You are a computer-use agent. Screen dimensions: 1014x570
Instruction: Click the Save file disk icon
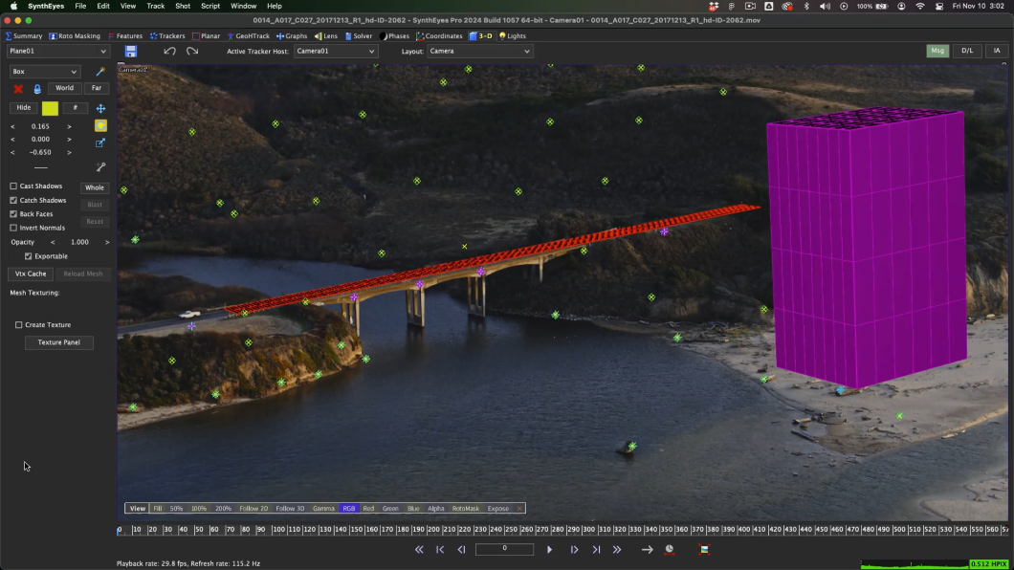[x=131, y=52]
